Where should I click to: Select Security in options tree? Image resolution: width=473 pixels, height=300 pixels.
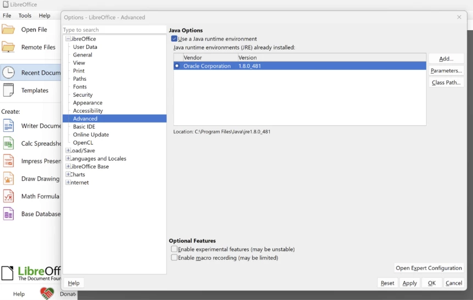click(82, 95)
